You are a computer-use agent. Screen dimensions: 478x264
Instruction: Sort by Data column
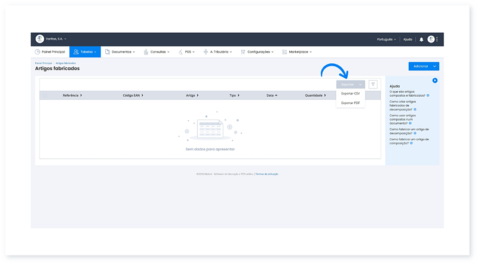coord(272,96)
